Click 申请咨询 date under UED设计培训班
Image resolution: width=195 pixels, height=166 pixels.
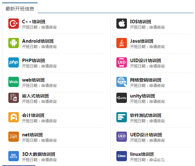157,140
